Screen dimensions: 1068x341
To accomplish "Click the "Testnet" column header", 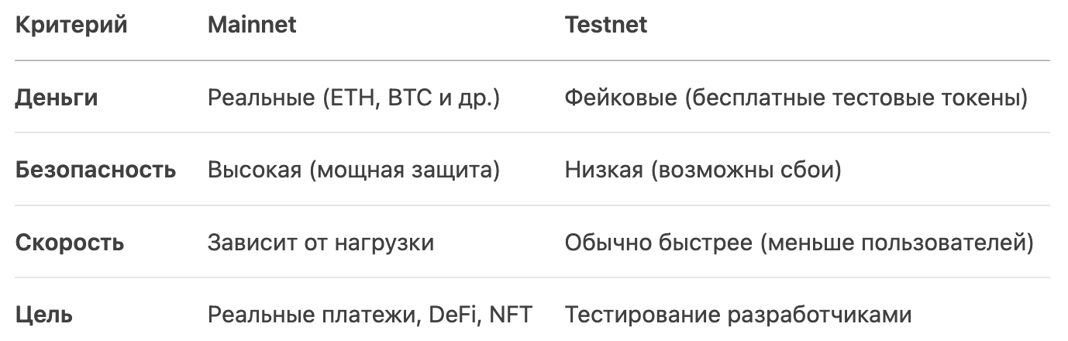I will click(x=606, y=25).
